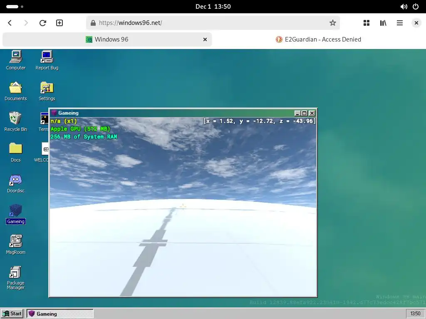
Task: Click the n/a (x1) overlay text
Action: click(x=64, y=121)
